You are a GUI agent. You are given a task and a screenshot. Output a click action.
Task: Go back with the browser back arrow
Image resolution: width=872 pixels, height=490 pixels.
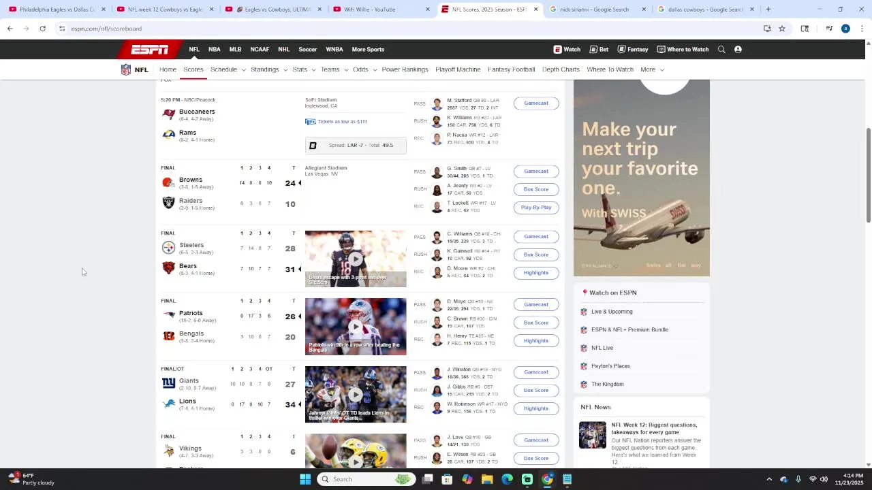(10, 29)
